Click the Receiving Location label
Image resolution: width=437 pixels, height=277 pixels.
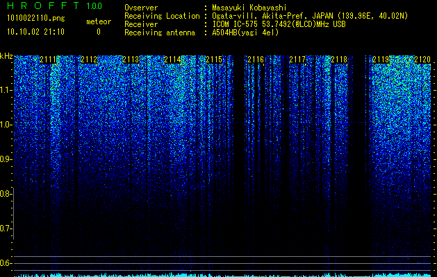click(x=162, y=16)
